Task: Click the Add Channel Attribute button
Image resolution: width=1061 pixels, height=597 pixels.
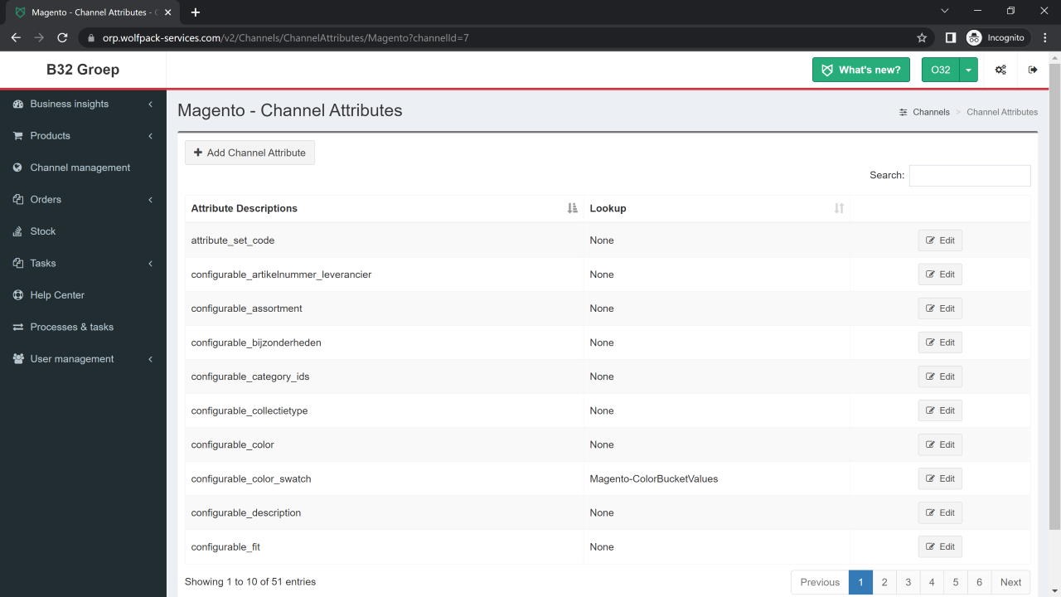Action: point(250,153)
